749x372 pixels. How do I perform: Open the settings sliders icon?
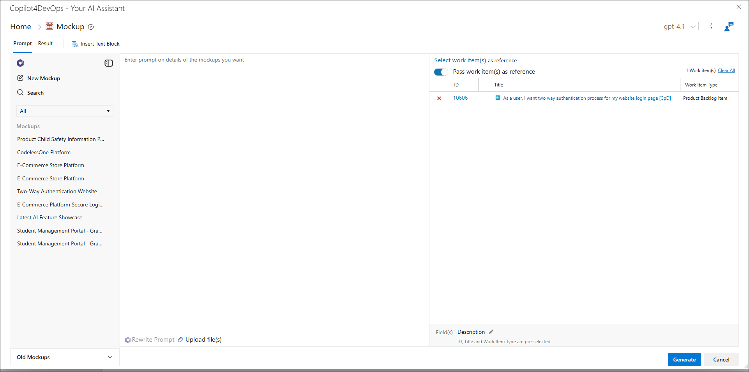click(711, 26)
